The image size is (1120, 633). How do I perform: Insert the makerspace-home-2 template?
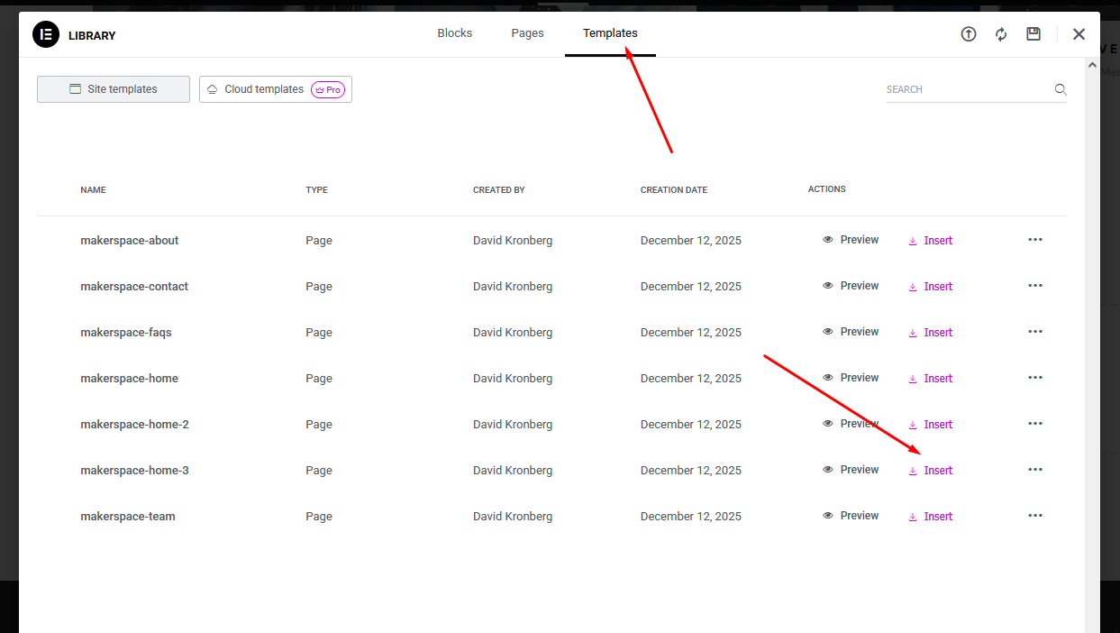pyautogui.click(x=931, y=425)
